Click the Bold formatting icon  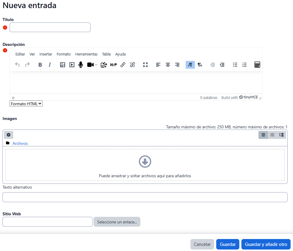coord(40,65)
